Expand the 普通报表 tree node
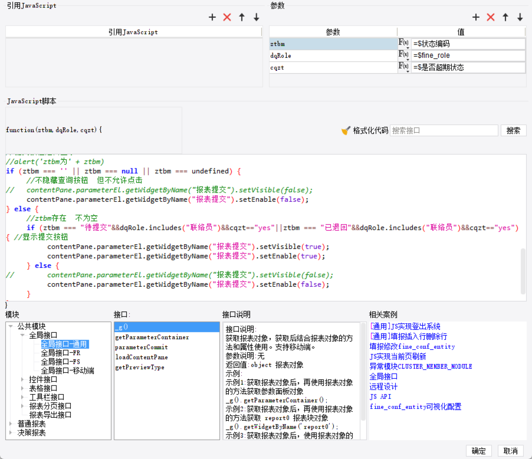This screenshot has height=459, width=532. (11, 424)
